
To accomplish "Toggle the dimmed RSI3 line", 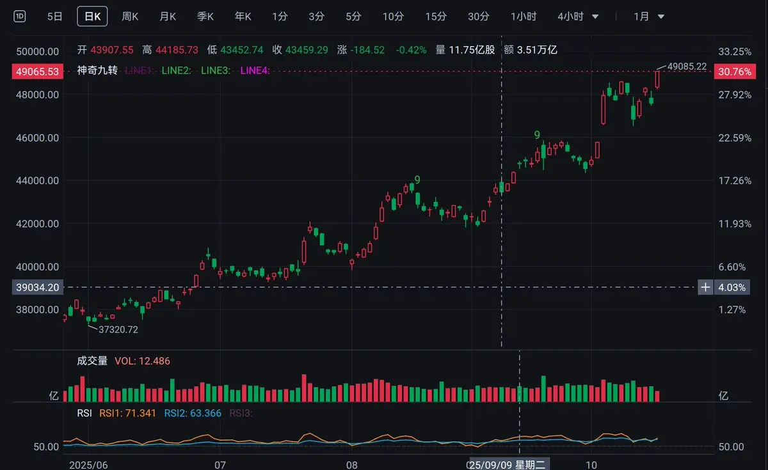I will pyautogui.click(x=241, y=413).
